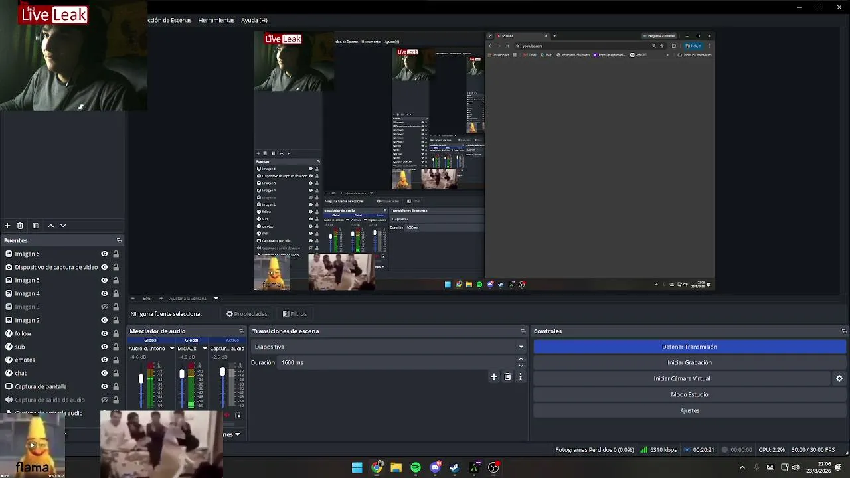This screenshot has width=850, height=478.
Task: Increase the transition duration with the up arrow
Action: click(x=521, y=359)
